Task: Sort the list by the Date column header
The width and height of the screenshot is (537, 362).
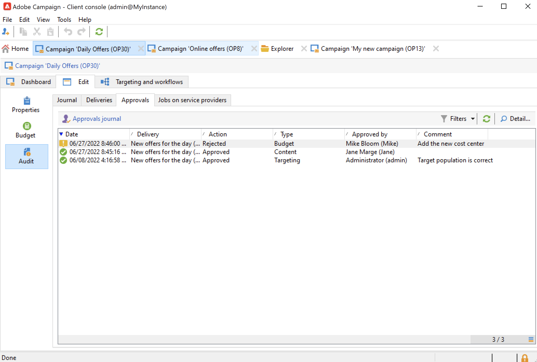Action: [72, 134]
